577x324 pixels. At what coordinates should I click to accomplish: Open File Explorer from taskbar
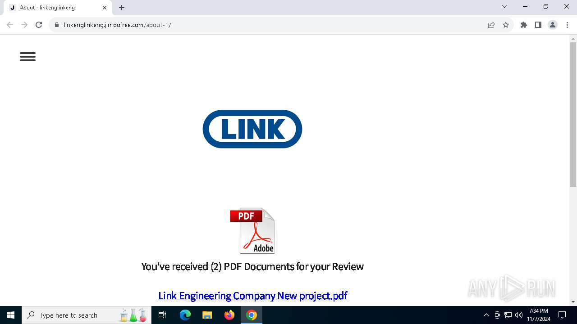(207, 315)
